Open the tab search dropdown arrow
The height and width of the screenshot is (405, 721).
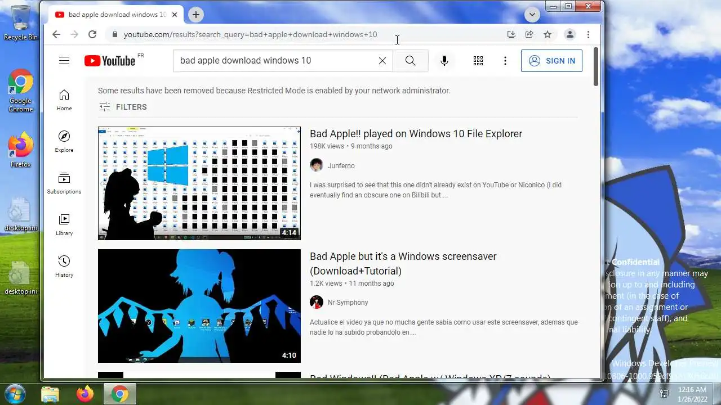point(532,15)
